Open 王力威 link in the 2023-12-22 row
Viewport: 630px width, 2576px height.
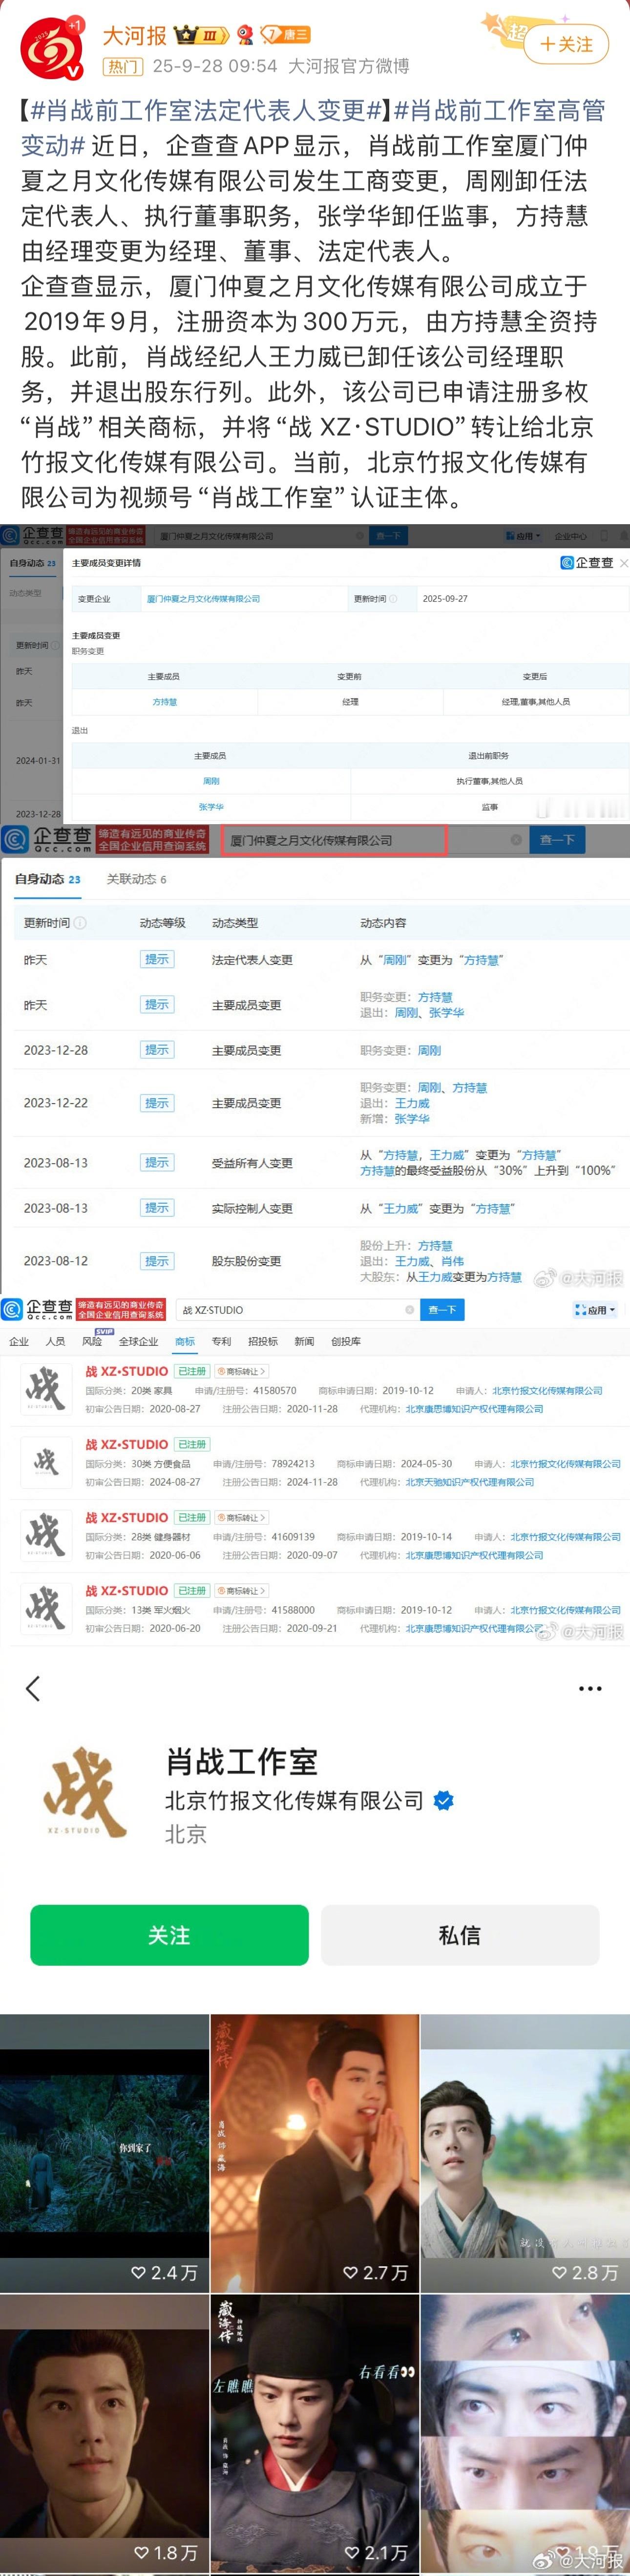click(x=412, y=1103)
